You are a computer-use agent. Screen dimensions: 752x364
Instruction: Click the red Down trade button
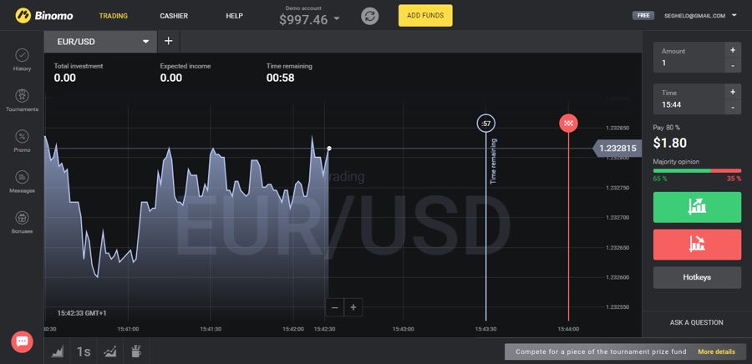697,245
